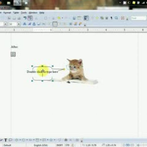Open the Table menu
This screenshot has height=147, width=147.
[16, 13]
